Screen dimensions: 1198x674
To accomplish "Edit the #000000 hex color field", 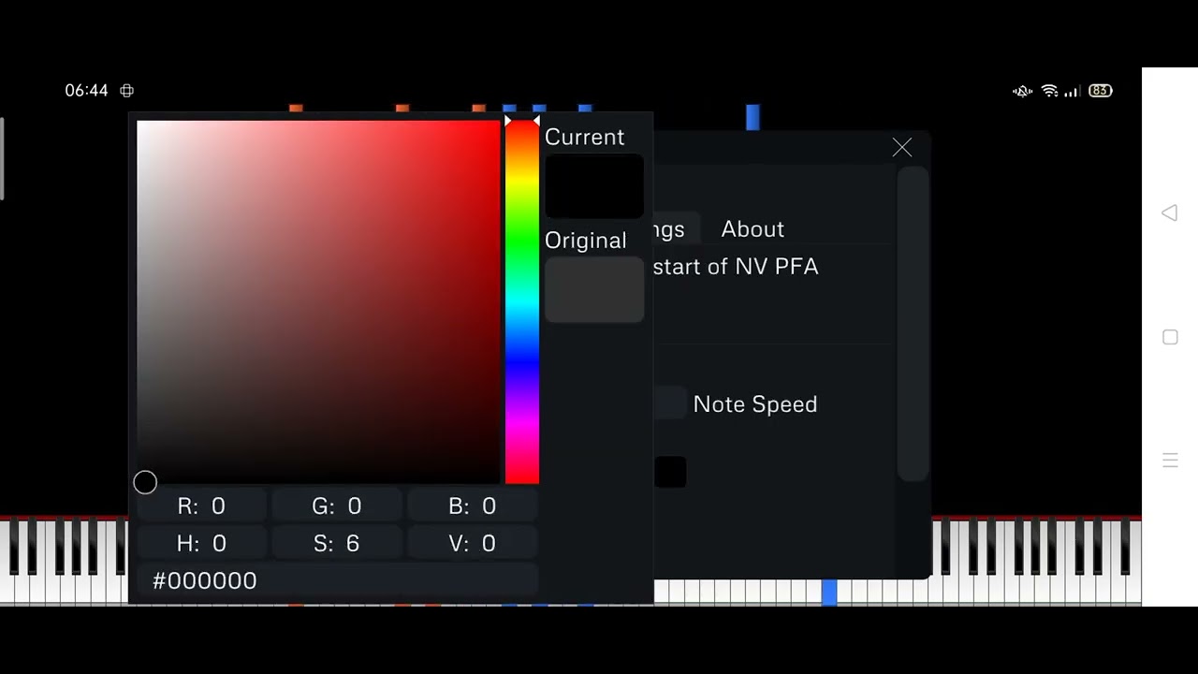I will (337, 580).
